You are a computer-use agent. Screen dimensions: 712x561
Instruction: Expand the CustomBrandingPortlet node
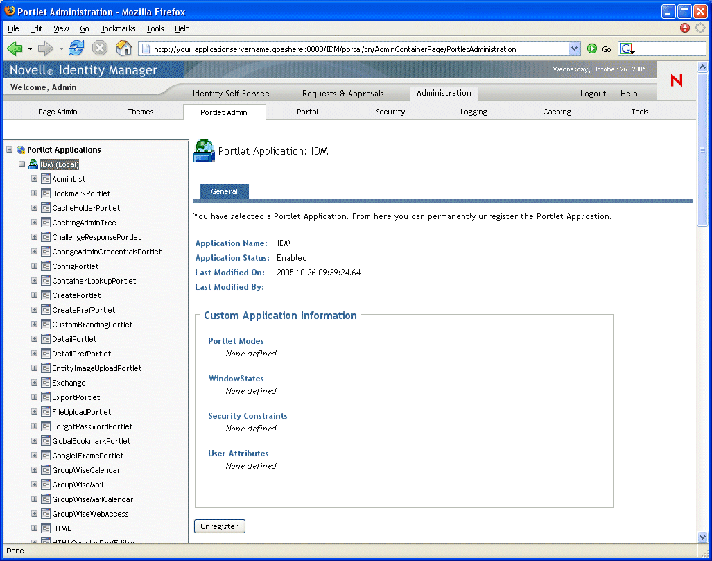(x=34, y=324)
